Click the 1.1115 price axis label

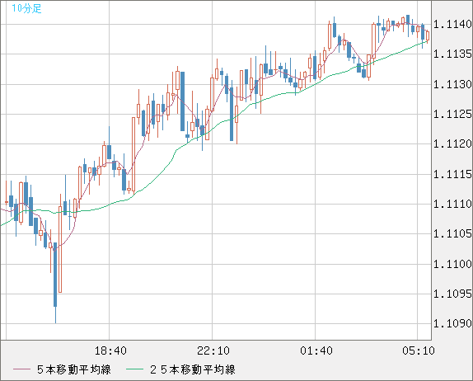[x=452, y=174]
